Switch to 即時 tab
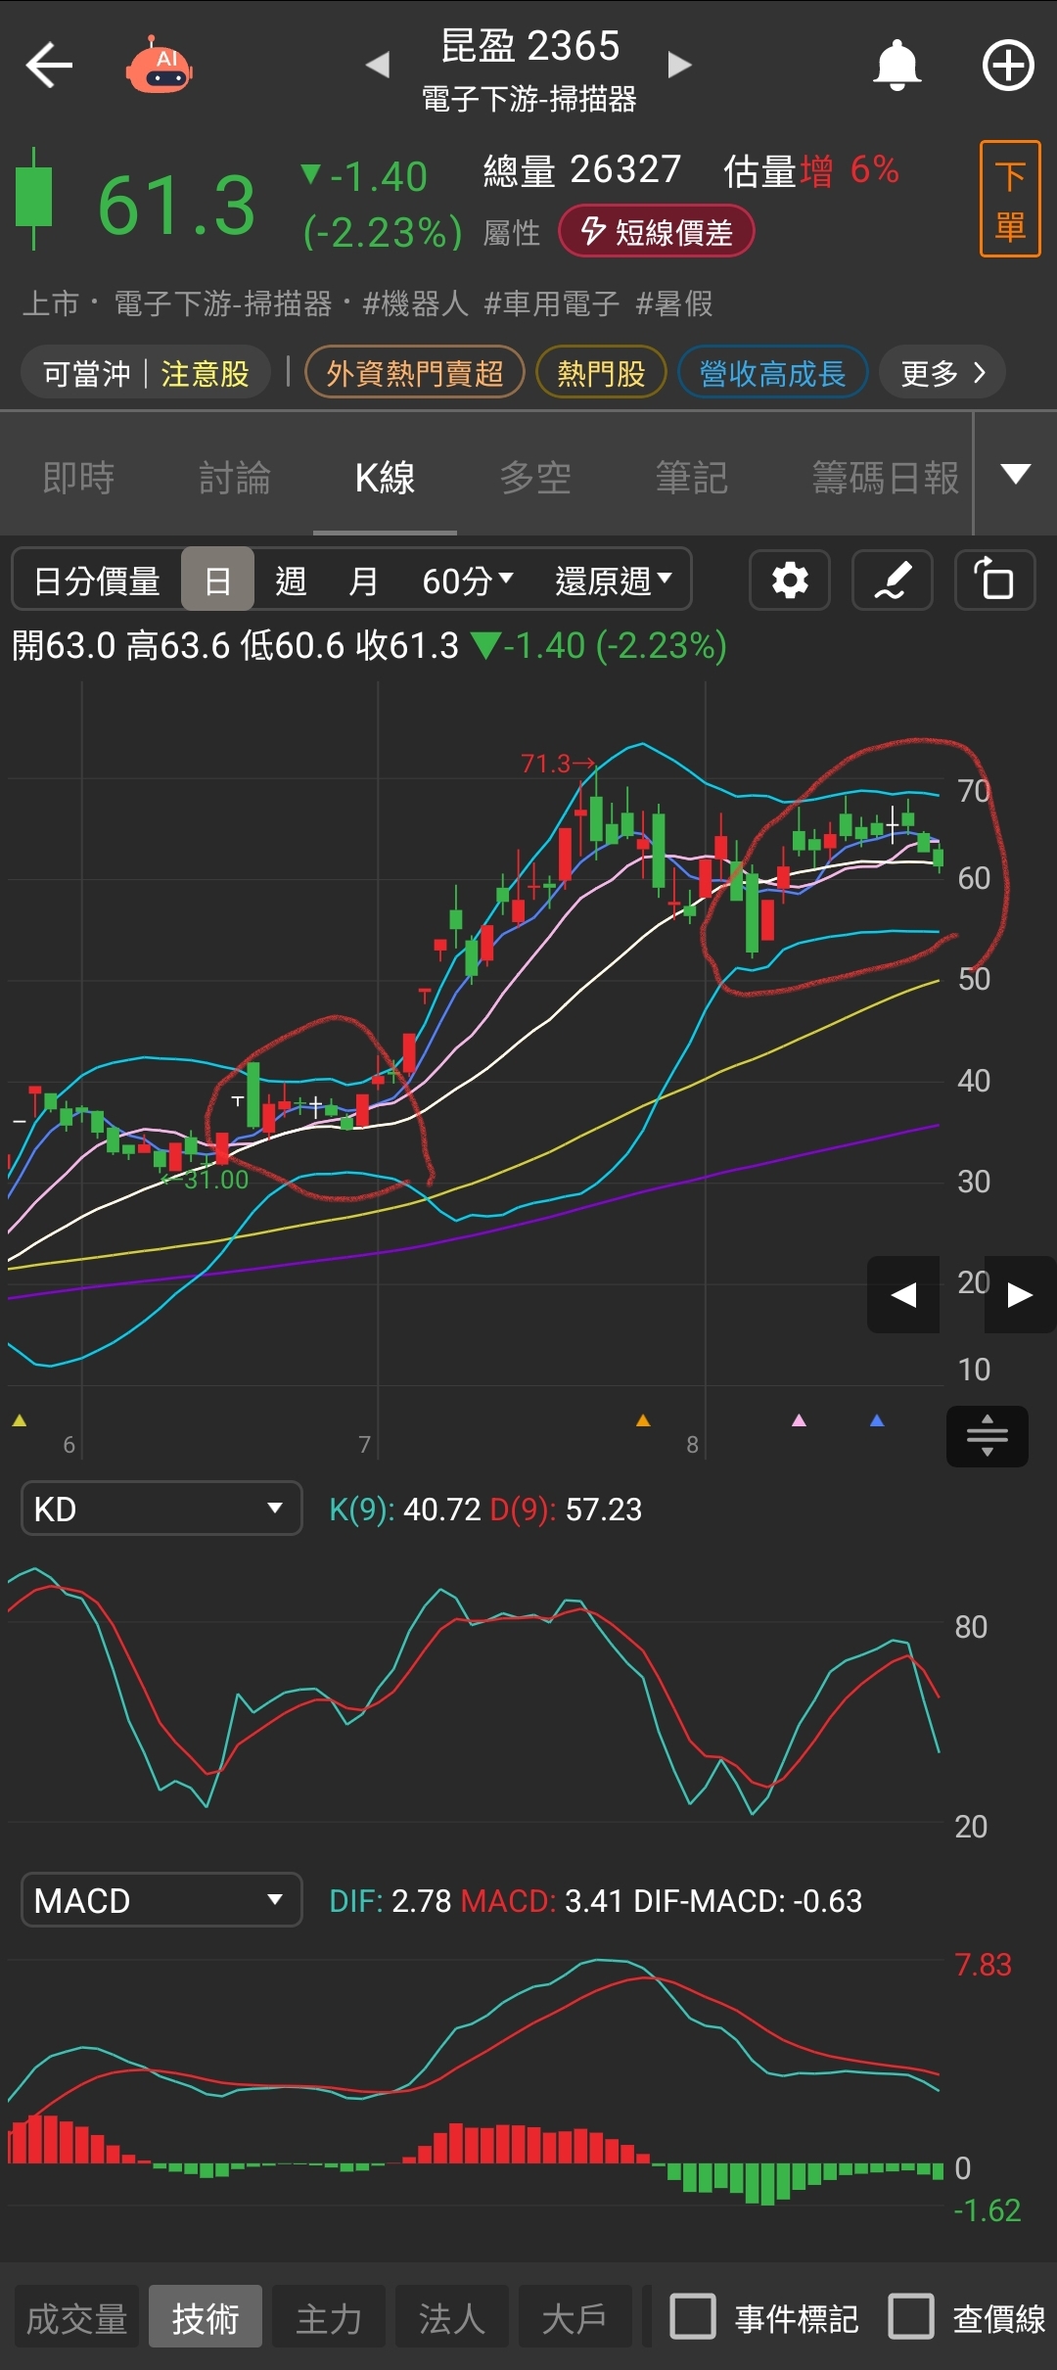The width and height of the screenshot is (1057, 2370). point(78,478)
